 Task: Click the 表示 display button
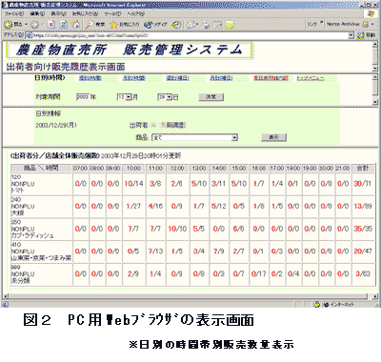273,137
